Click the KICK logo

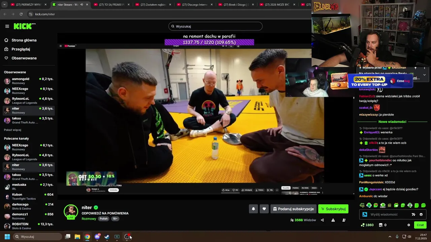click(25, 26)
